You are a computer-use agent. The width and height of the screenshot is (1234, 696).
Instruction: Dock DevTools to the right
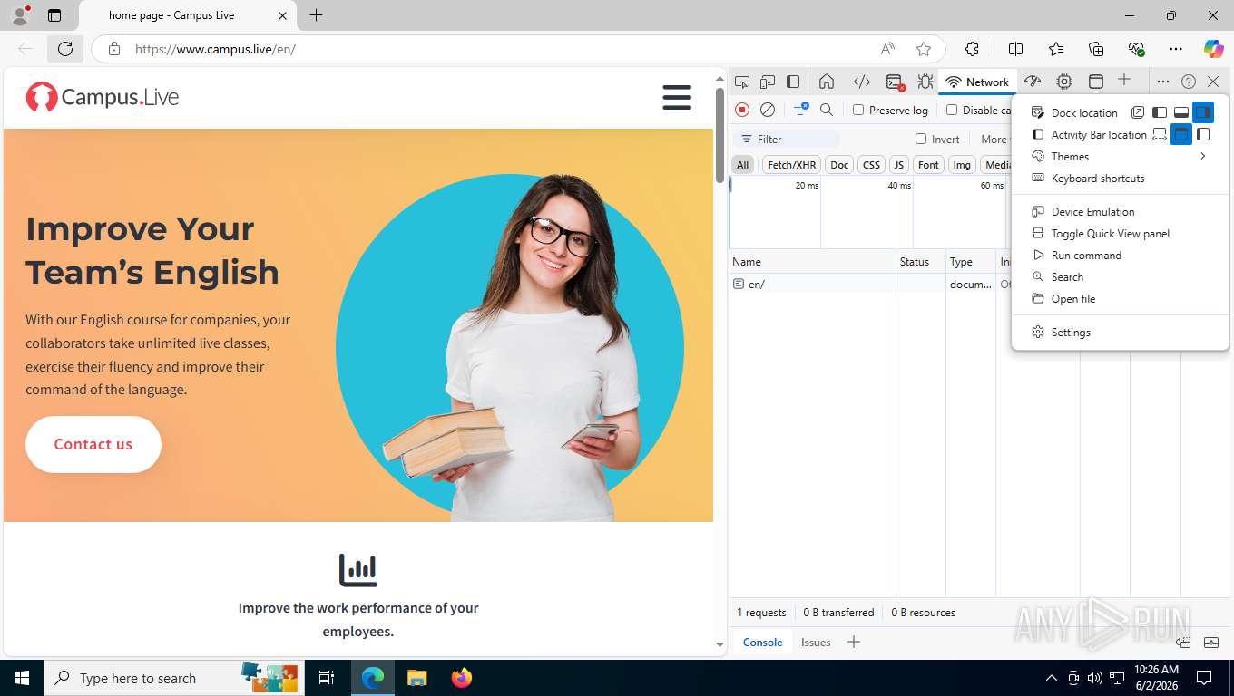[1203, 112]
